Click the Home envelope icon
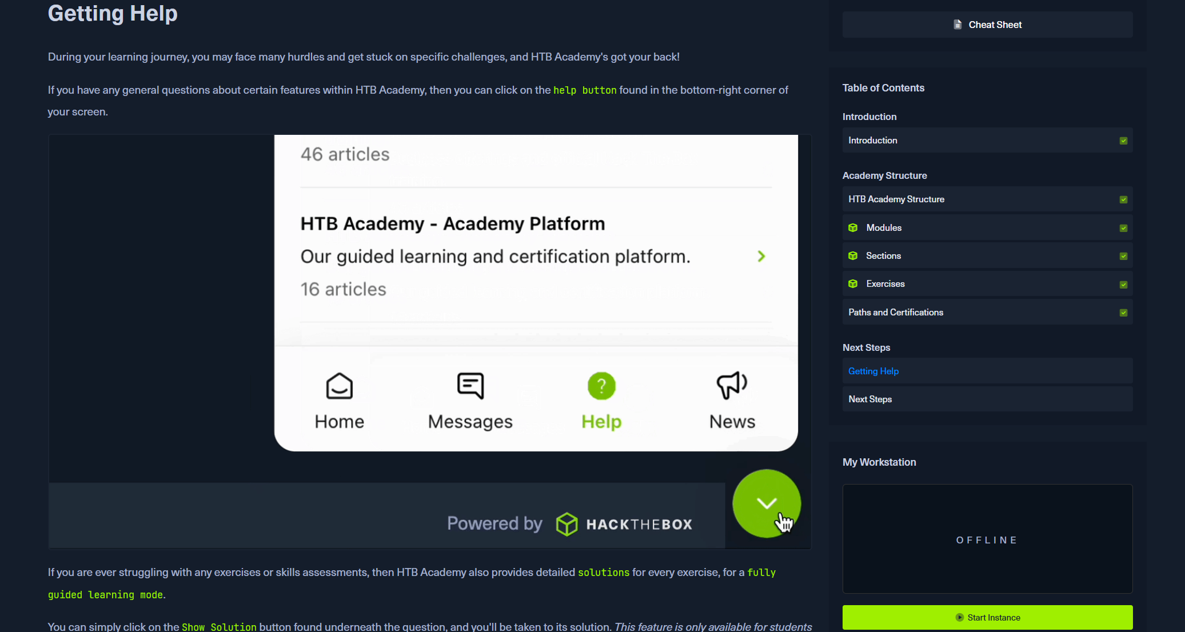This screenshot has height=632, width=1185. (x=339, y=386)
